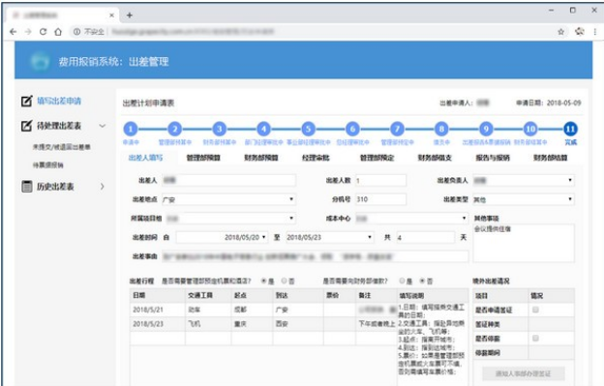This screenshot has height=386, width=604.
Task: Select workflow step 11 完成 circle
Action: 570,129
